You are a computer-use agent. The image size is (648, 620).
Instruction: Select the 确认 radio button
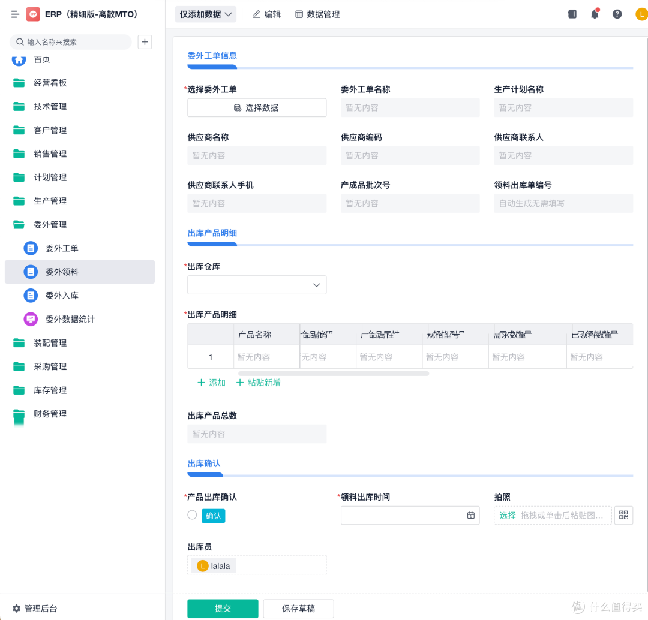[192, 515]
